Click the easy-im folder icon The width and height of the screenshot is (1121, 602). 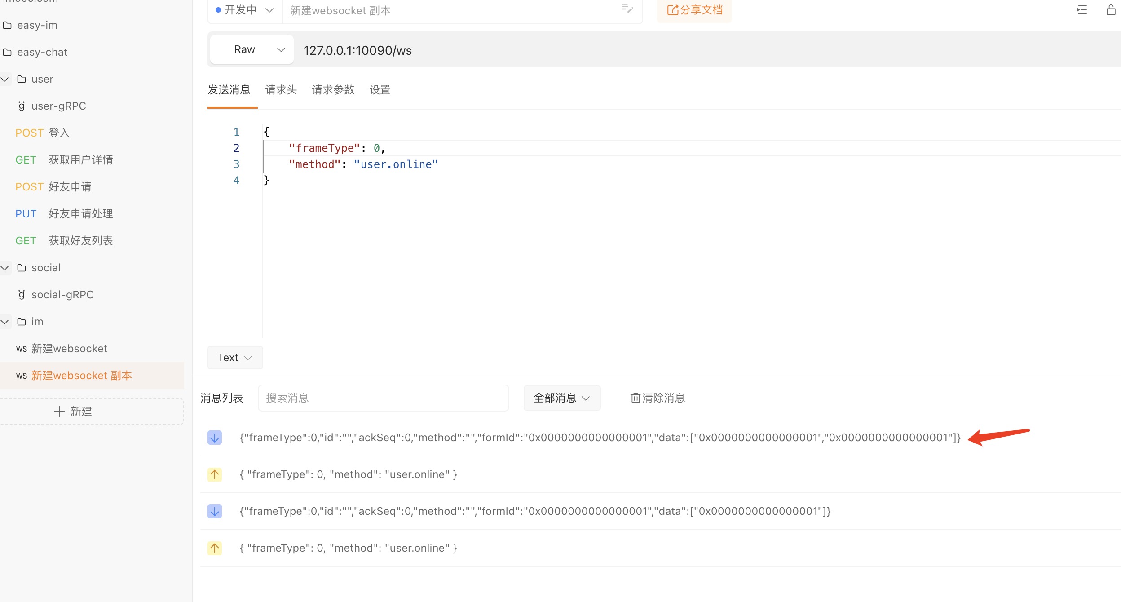click(x=7, y=25)
